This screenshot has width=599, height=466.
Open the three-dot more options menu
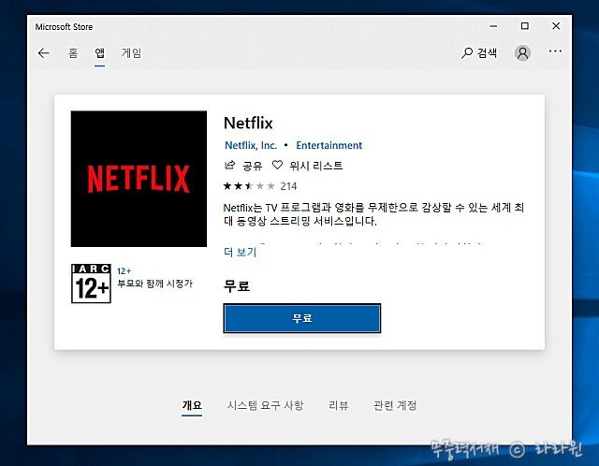coord(555,51)
